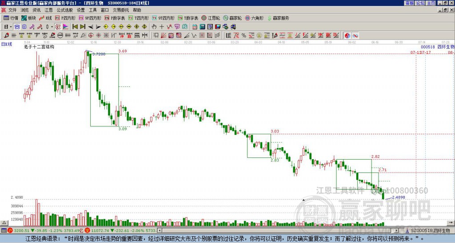Screen dimensions: 455x243
Task: Open the calendar date icon
Action: [x=195, y=27]
